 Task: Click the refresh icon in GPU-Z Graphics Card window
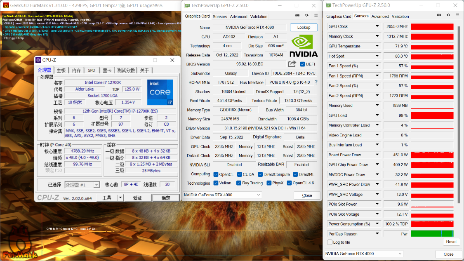[306, 15]
